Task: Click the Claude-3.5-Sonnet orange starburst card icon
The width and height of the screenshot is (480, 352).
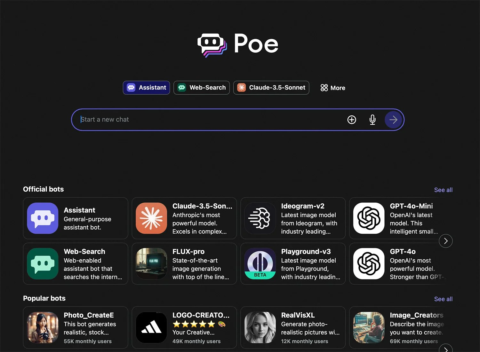Action: pos(151,218)
